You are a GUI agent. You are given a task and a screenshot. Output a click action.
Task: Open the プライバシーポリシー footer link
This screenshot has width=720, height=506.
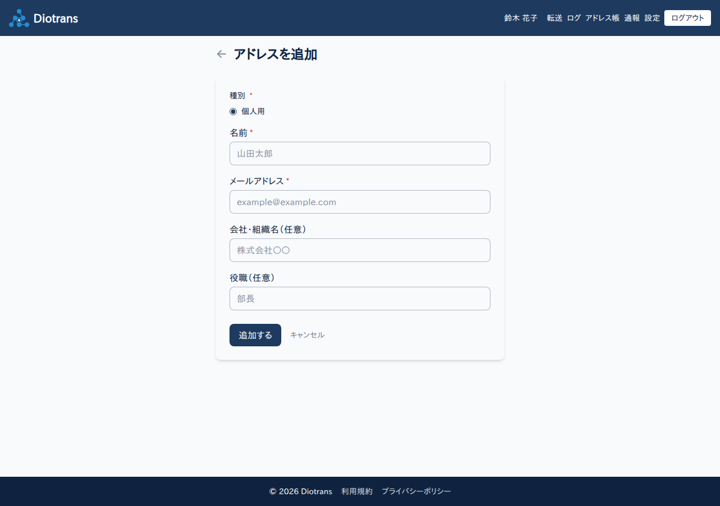click(416, 491)
